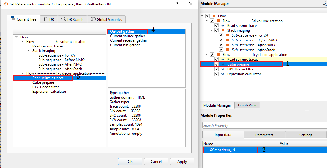Click the blue checkmark icon beside FXY-Decon filter

(x=223, y=69)
